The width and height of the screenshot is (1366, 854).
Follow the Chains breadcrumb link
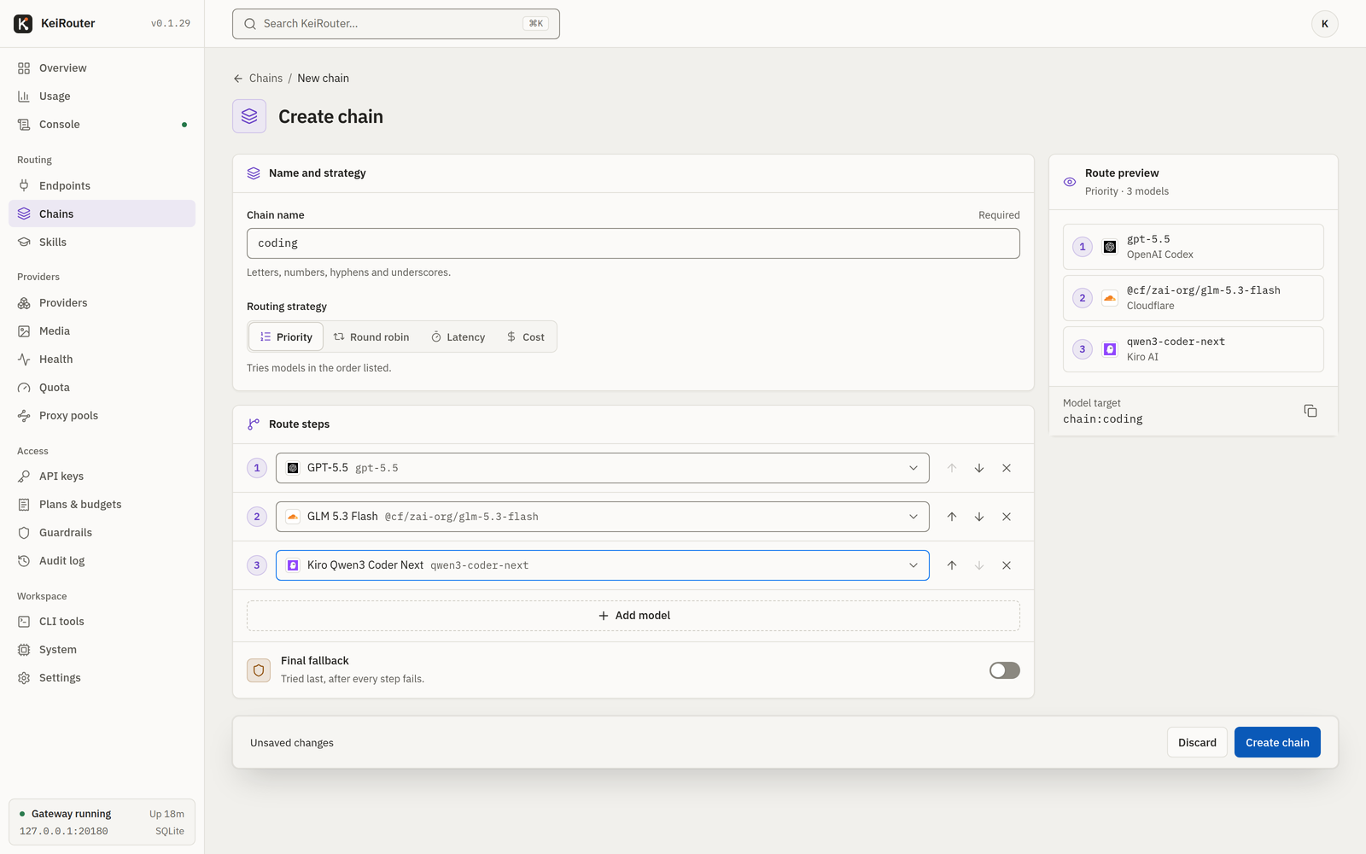click(x=266, y=79)
